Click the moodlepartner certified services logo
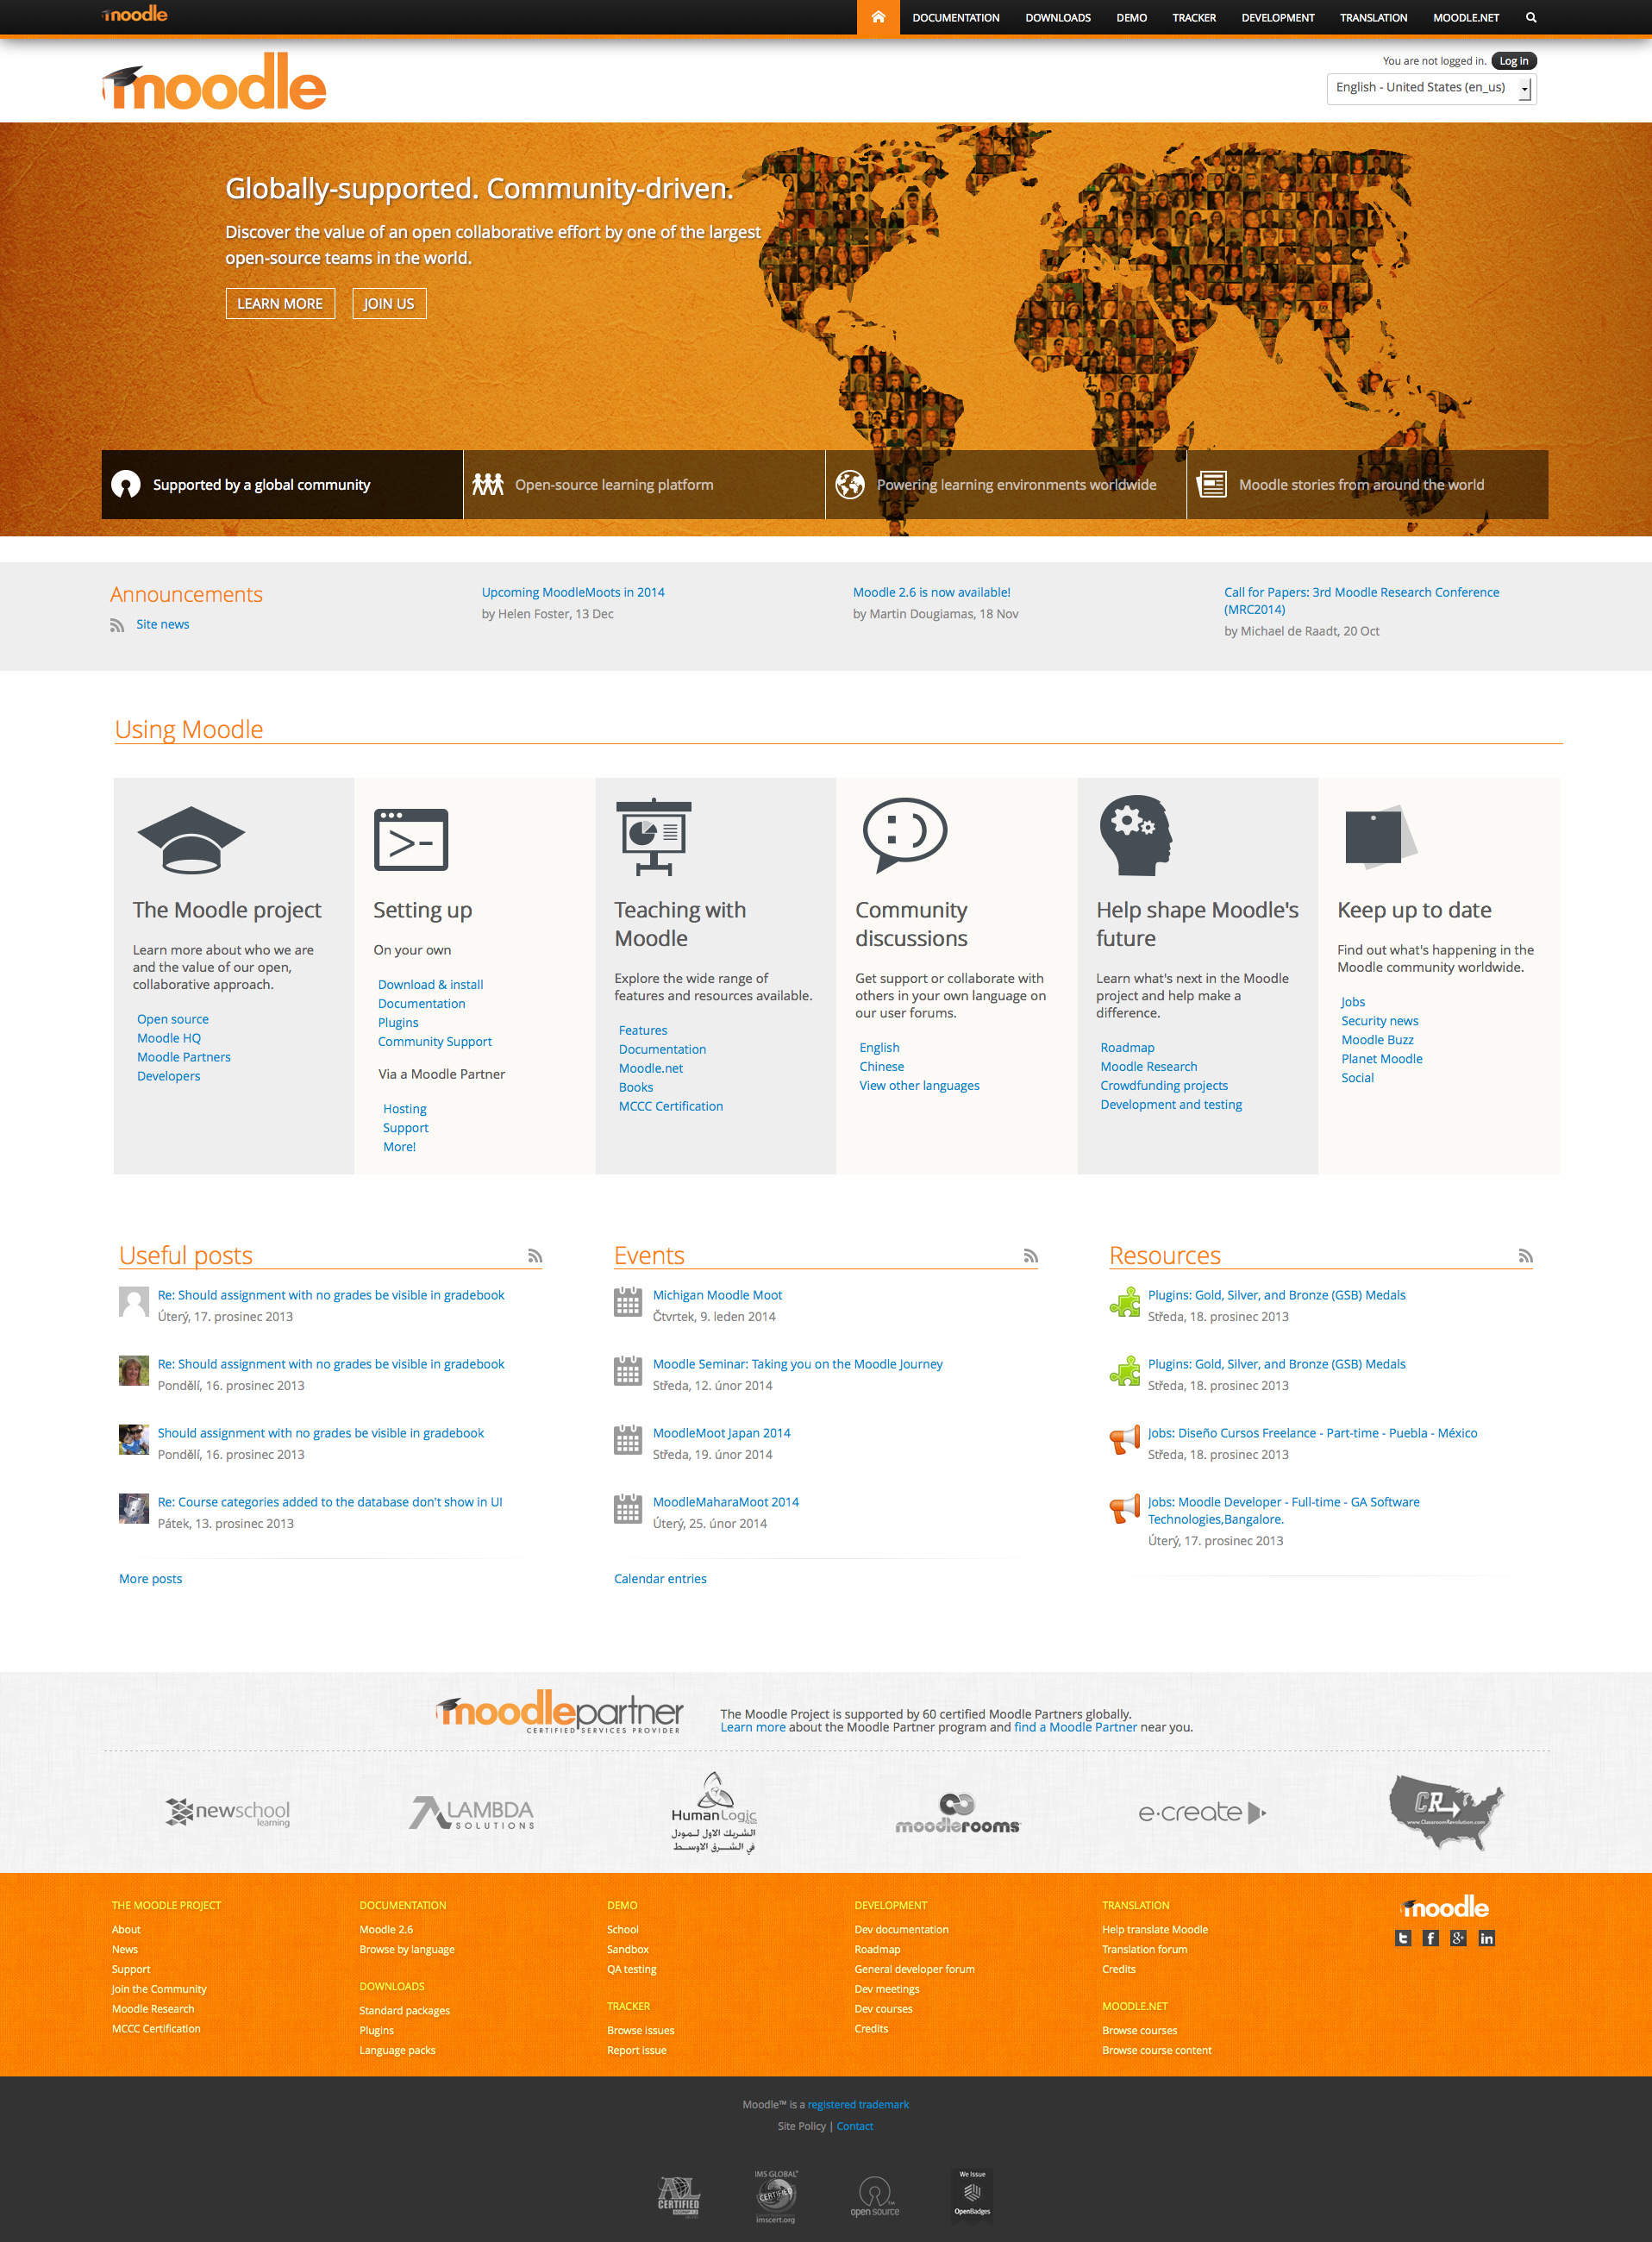Viewport: 1652px width, 2242px height. [x=559, y=1712]
